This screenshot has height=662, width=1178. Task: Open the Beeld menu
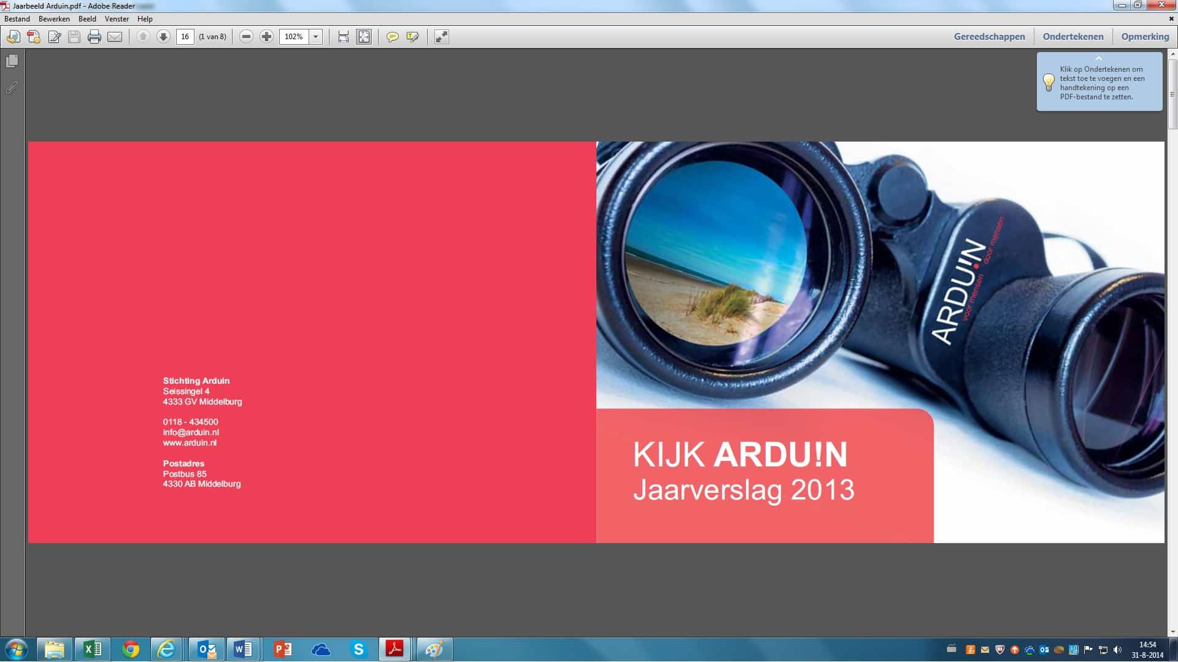click(x=87, y=19)
